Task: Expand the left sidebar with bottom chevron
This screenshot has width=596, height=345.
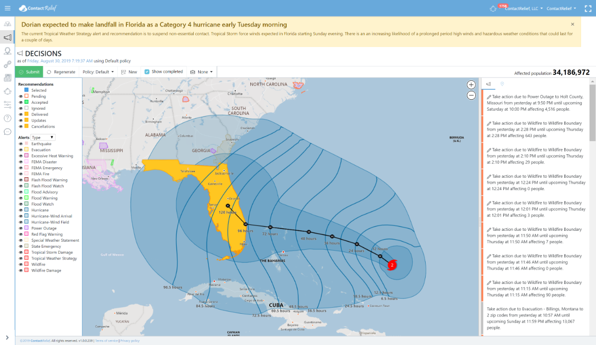Action: tap(7, 338)
